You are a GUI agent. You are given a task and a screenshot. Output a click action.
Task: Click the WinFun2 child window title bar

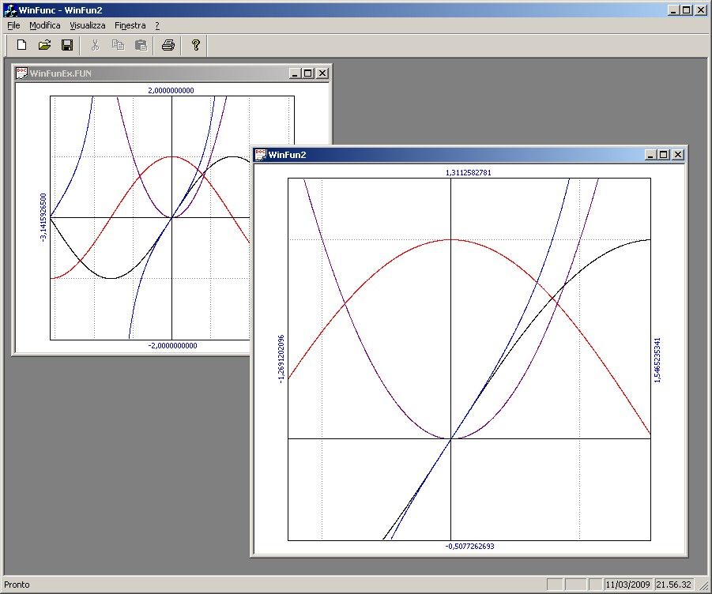pos(469,154)
